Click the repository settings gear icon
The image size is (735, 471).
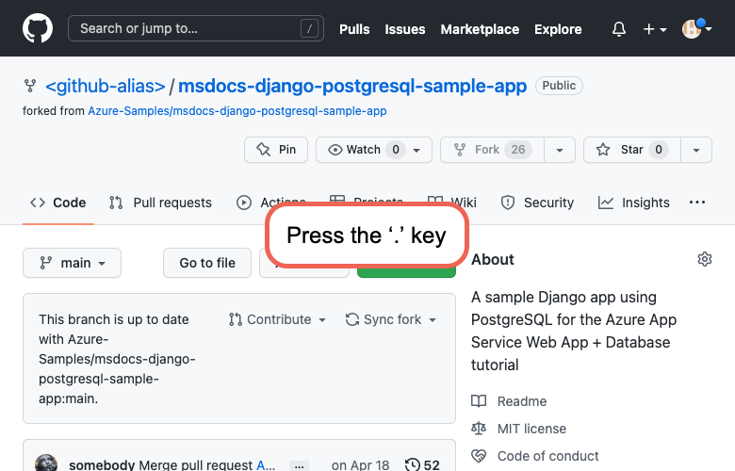click(x=705, y=259)
